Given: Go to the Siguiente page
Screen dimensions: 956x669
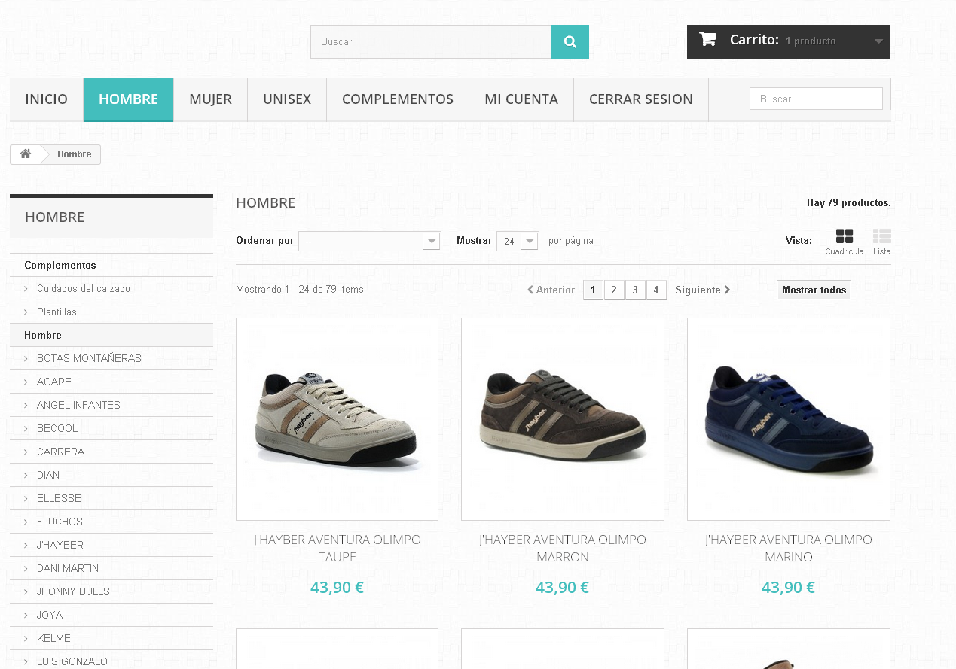Looking at the screenshot, I should pos(702,290).
